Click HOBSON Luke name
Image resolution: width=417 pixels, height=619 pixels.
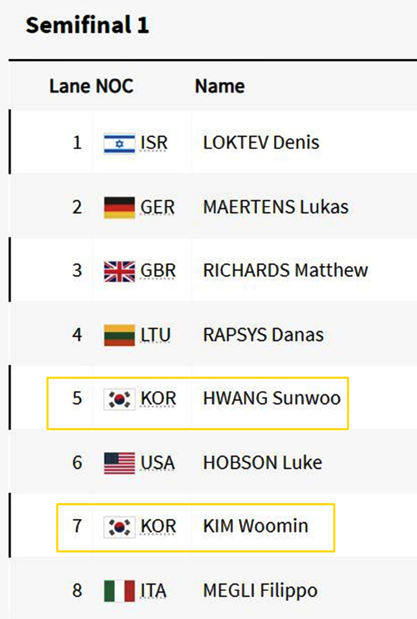(262, 463)
